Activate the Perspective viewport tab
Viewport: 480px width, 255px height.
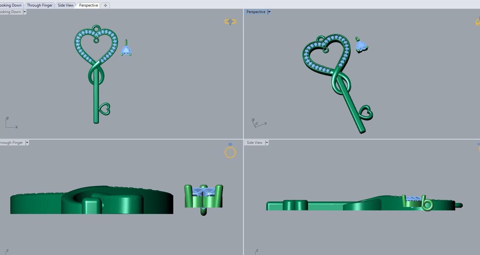click(x=89, y=5)
